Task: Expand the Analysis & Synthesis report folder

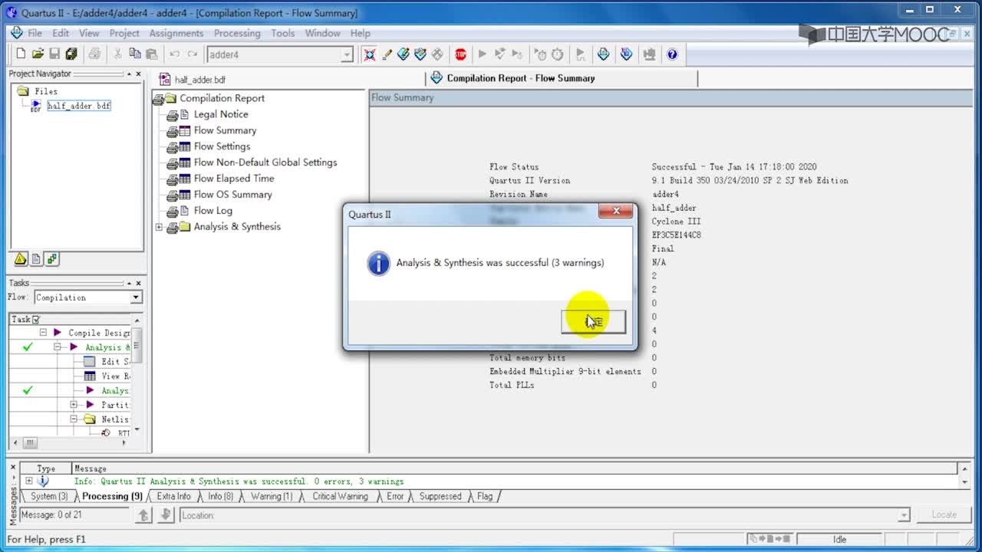Action: [x=160, y=227]
